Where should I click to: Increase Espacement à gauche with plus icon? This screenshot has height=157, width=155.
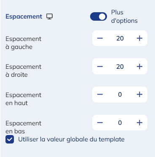pos(139,38)
